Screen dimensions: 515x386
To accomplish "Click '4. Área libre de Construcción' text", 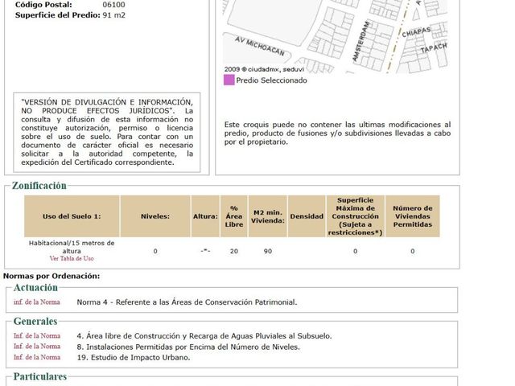I will coord(204,336).
